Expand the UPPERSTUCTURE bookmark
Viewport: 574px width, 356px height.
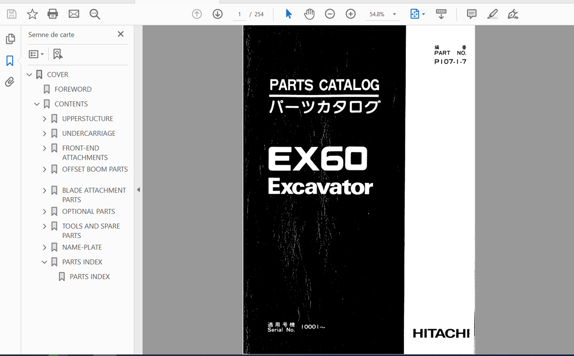click(44, 119)
